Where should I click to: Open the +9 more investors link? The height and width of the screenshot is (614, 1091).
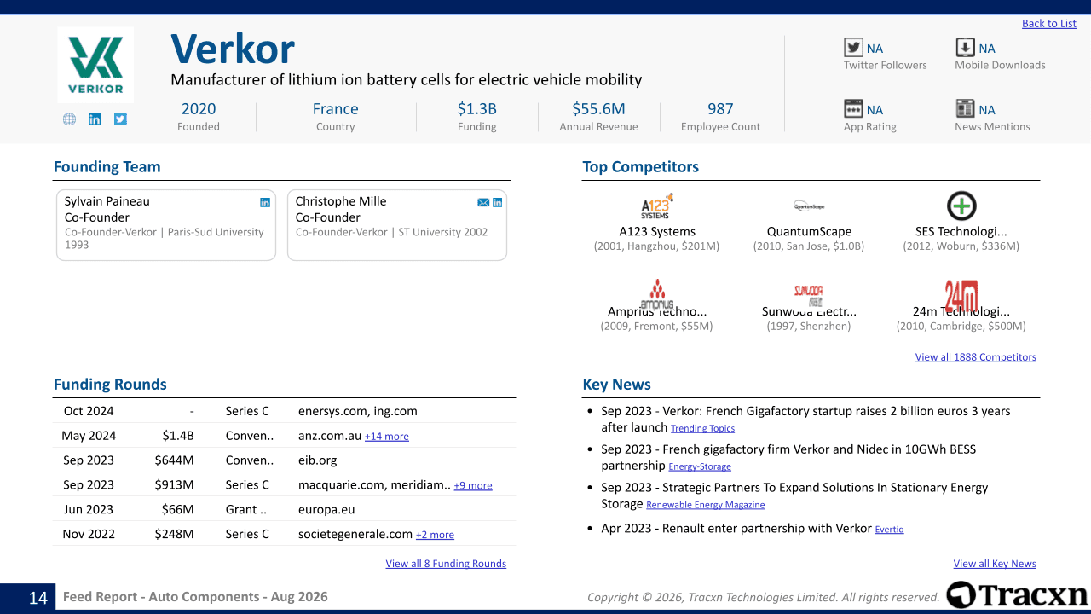pyautogui.click(x=473, y=486)
